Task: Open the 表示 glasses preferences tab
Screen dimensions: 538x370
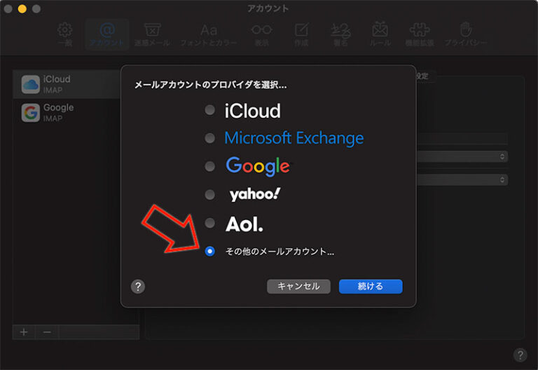Action: (x=262, y=34)
